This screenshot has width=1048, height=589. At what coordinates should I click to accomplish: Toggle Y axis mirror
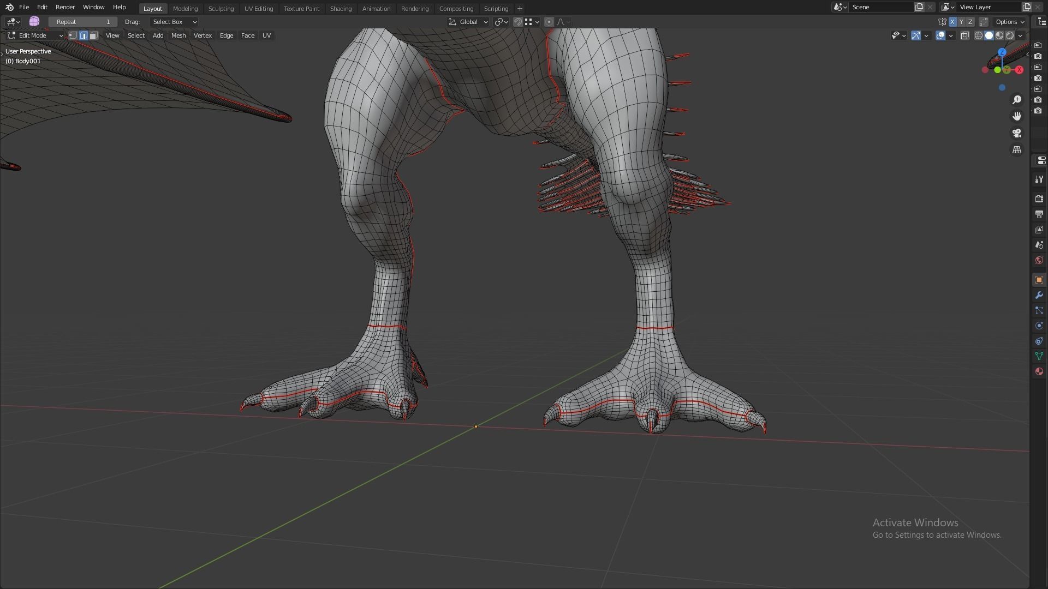[961, 22]
